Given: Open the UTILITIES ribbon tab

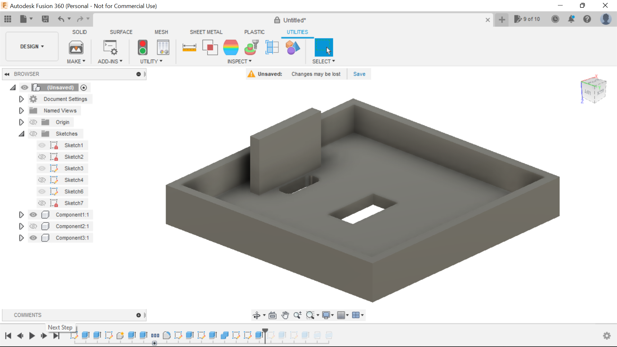Looking at the screenshot, I should tap(297, 32).
